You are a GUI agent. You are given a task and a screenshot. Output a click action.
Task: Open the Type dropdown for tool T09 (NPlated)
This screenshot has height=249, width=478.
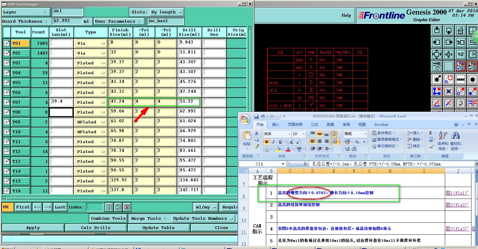pos(91,122)
